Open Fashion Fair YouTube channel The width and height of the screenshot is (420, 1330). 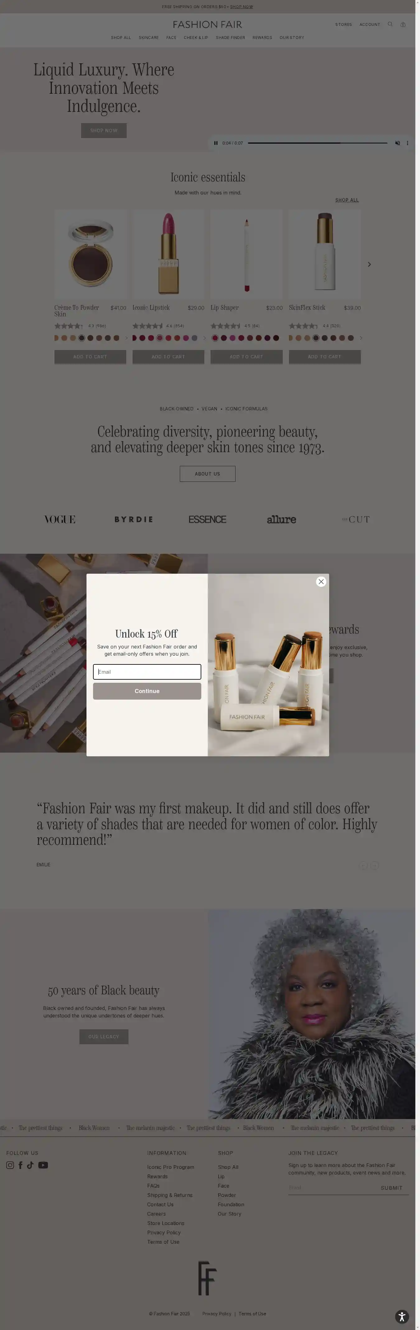[43, 1165]
